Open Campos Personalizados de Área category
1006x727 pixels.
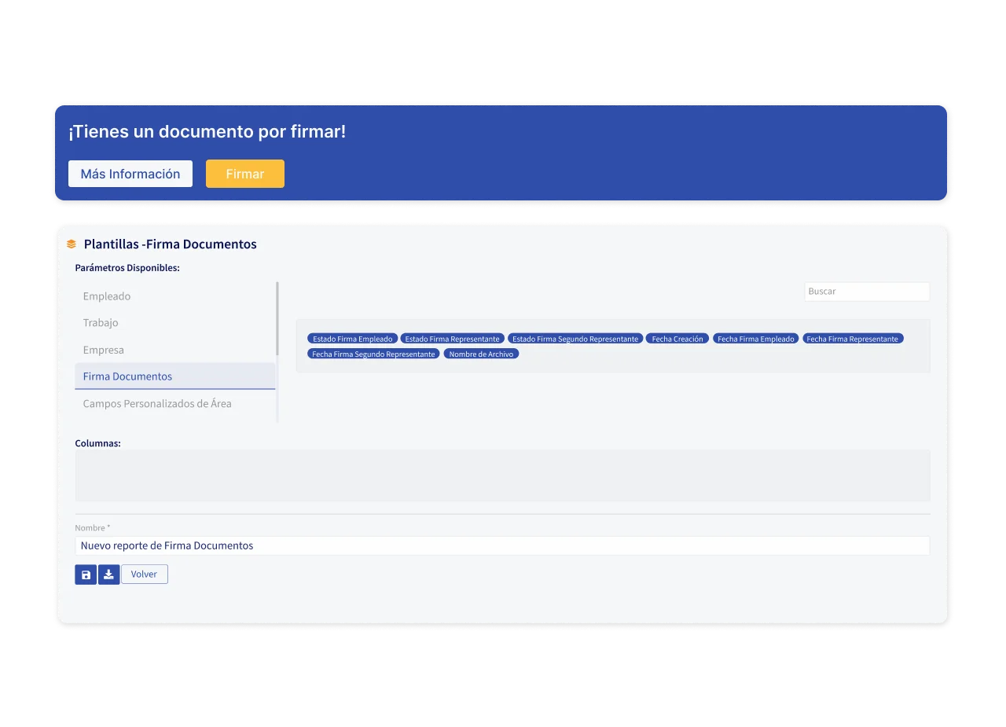175,403
